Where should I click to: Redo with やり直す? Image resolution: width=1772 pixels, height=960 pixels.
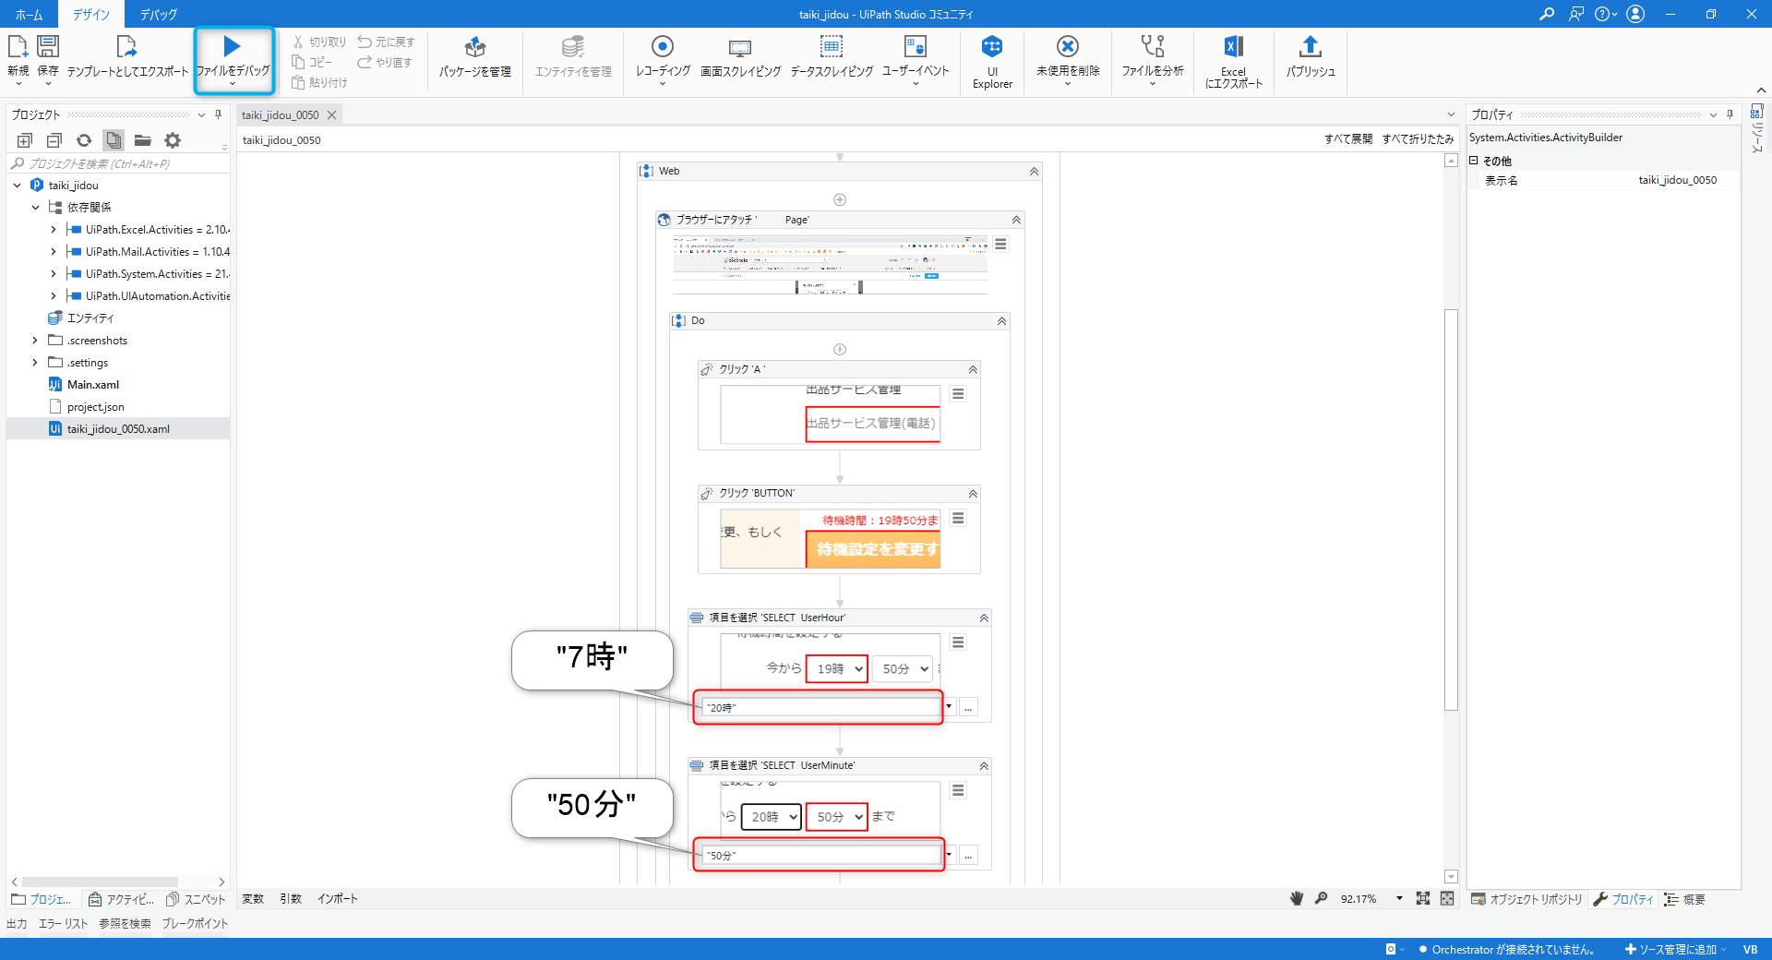point(385,63)
